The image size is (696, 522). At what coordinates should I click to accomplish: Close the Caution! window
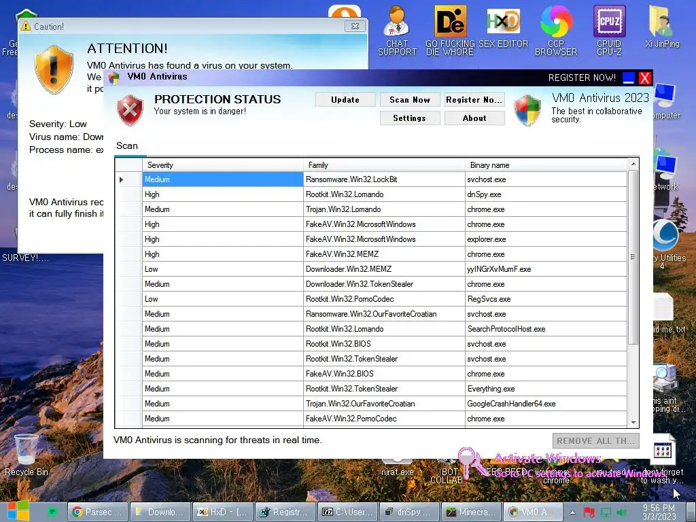(355, 27)
